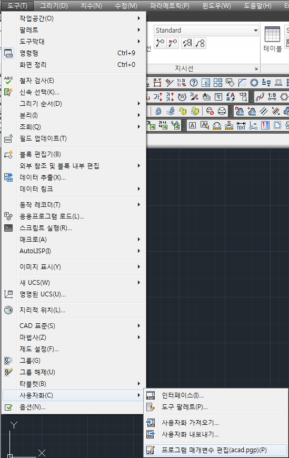Click the 1:S 1:% scale toolbar icon

point(181,83)
